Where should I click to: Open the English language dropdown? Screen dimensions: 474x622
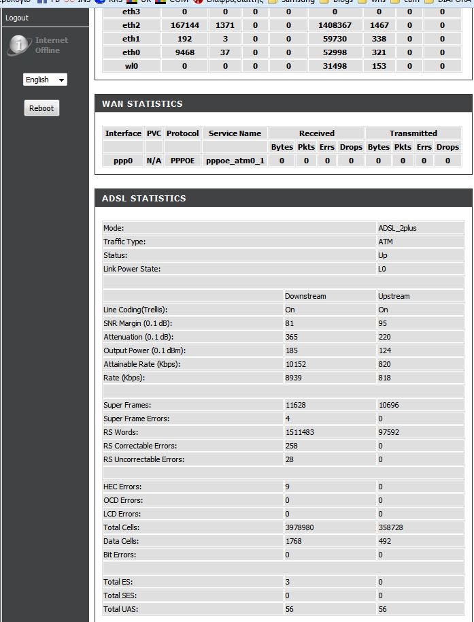[x=45, y=80]
